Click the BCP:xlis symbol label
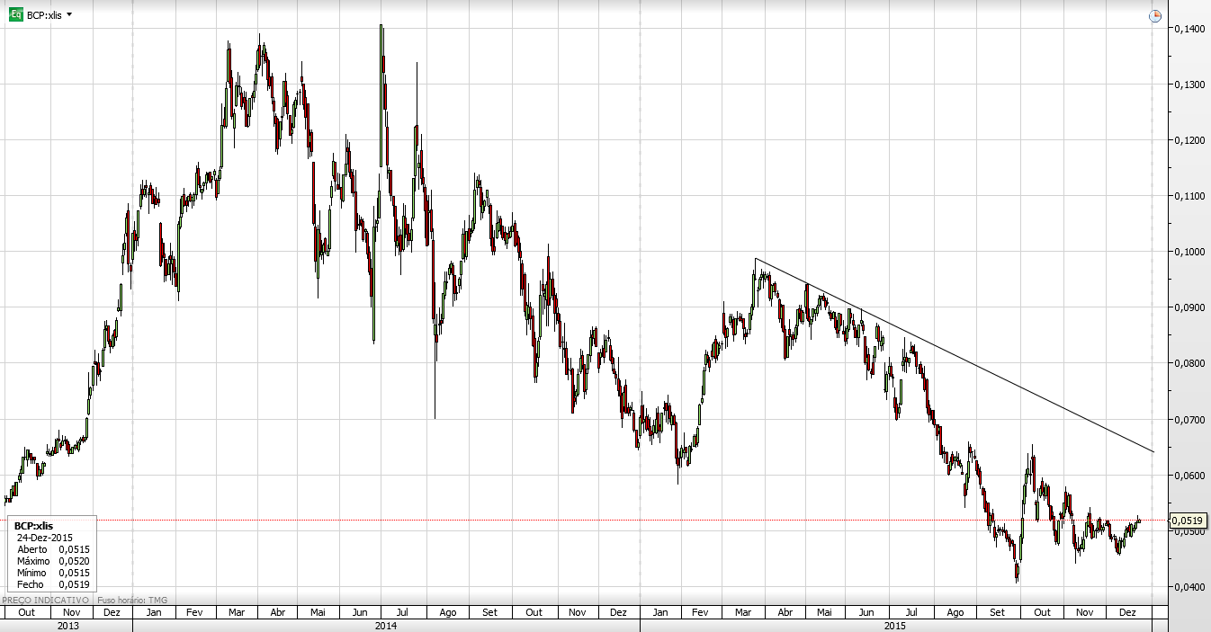The image size is (1211, 632). pos(44,16)
